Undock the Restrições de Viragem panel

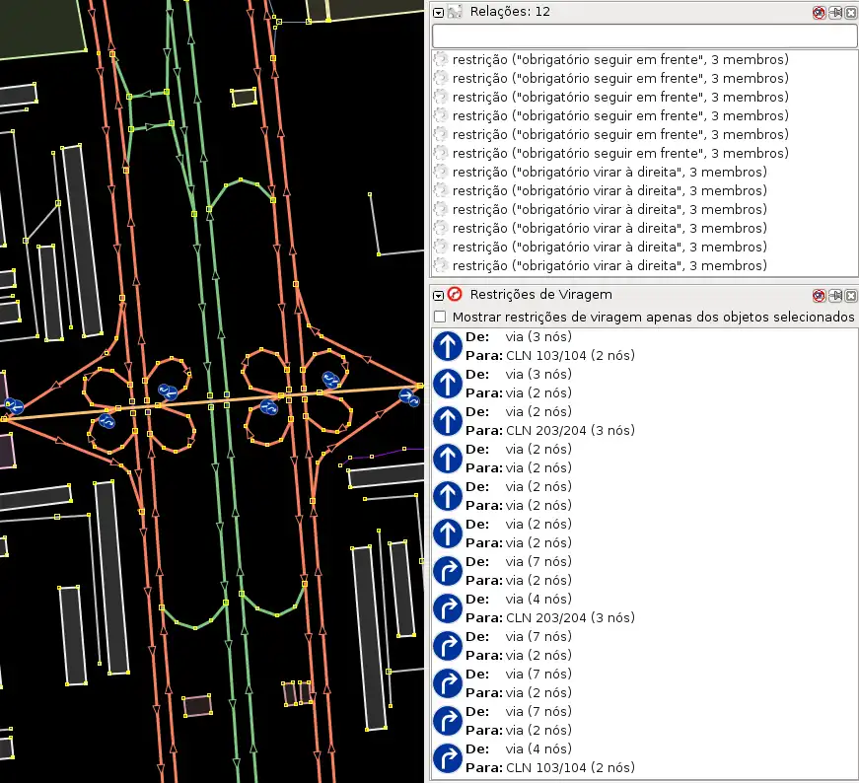click(x=834, y=295)
